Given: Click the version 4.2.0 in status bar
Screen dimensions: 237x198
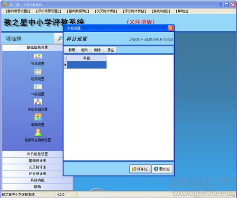Looking at the screenshot, I should tap(61, 195).
